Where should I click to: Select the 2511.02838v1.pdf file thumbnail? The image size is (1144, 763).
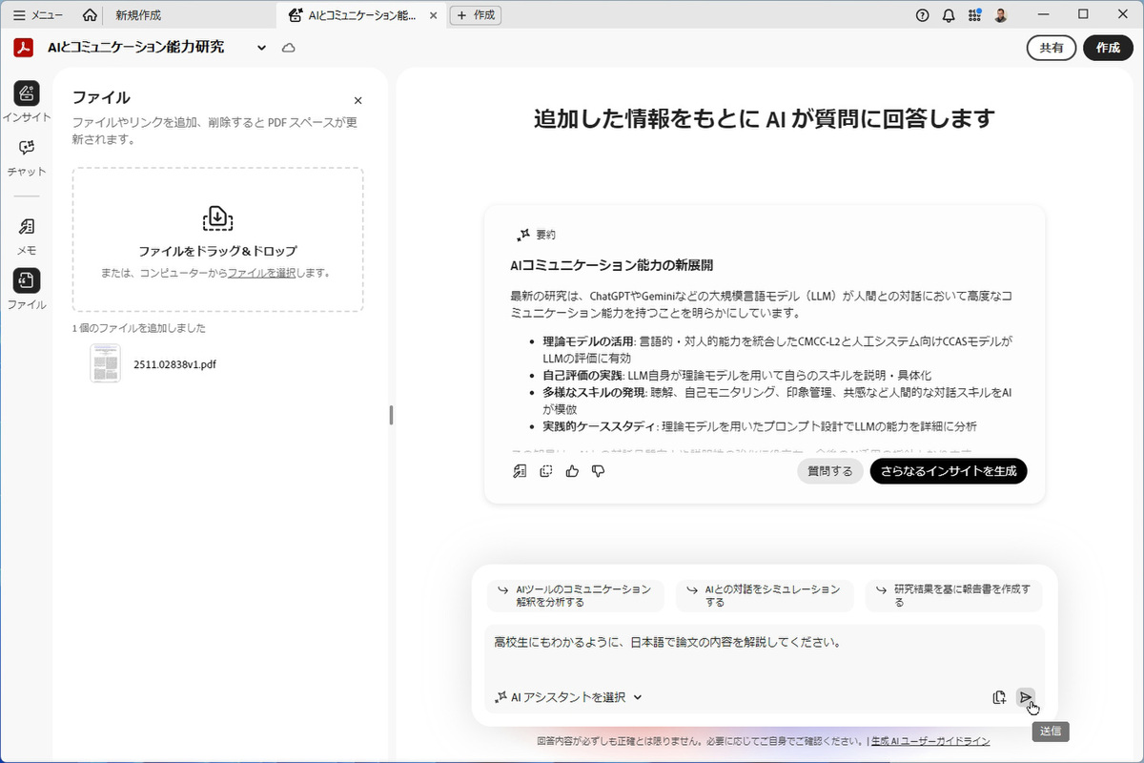tap(105, 363)
